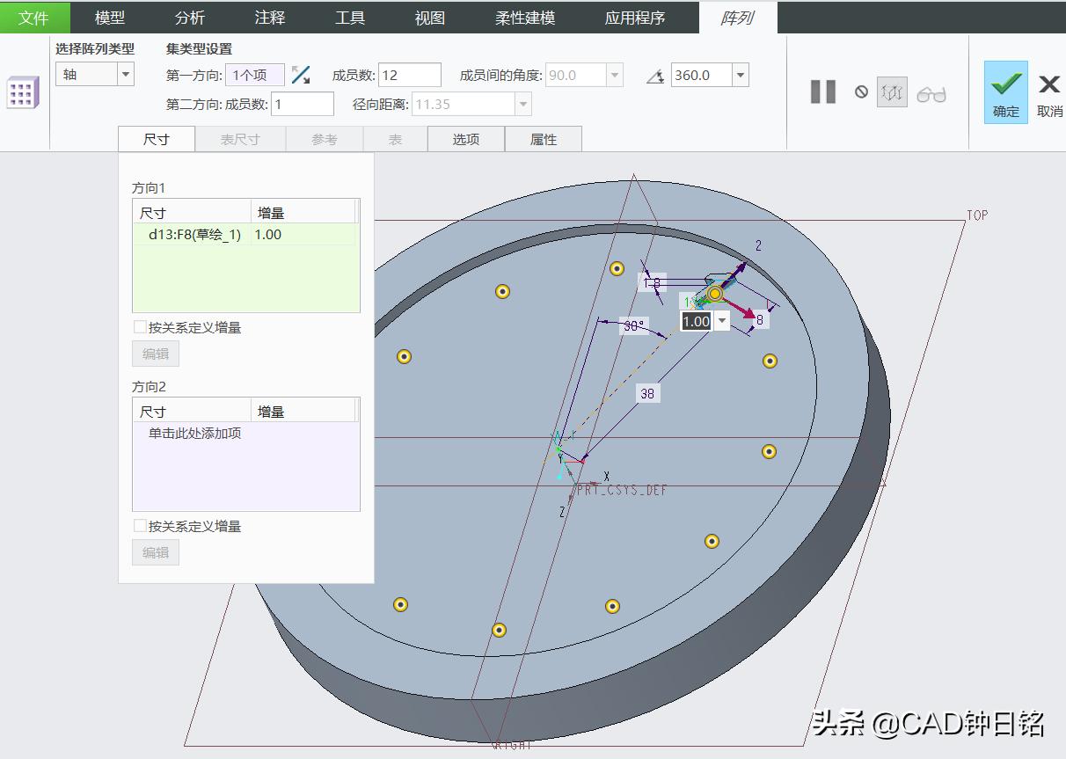Pause the pattern feature playback
This screenshot has height=759, width=1066.
(x=822, y=91)
